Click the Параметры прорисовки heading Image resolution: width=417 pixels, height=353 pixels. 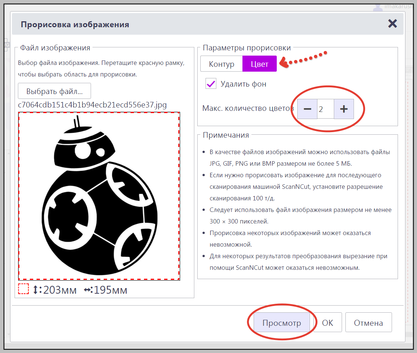pyautogui.click(x=247, y=48)
